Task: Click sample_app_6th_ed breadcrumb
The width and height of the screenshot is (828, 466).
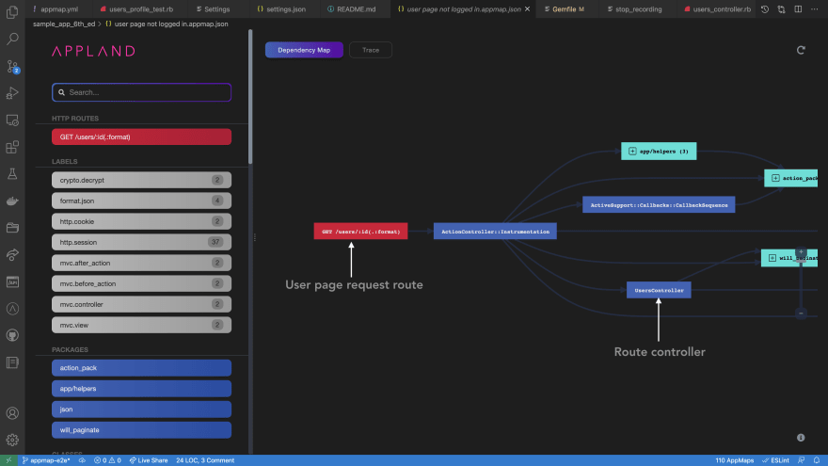Action: [64, 24]
